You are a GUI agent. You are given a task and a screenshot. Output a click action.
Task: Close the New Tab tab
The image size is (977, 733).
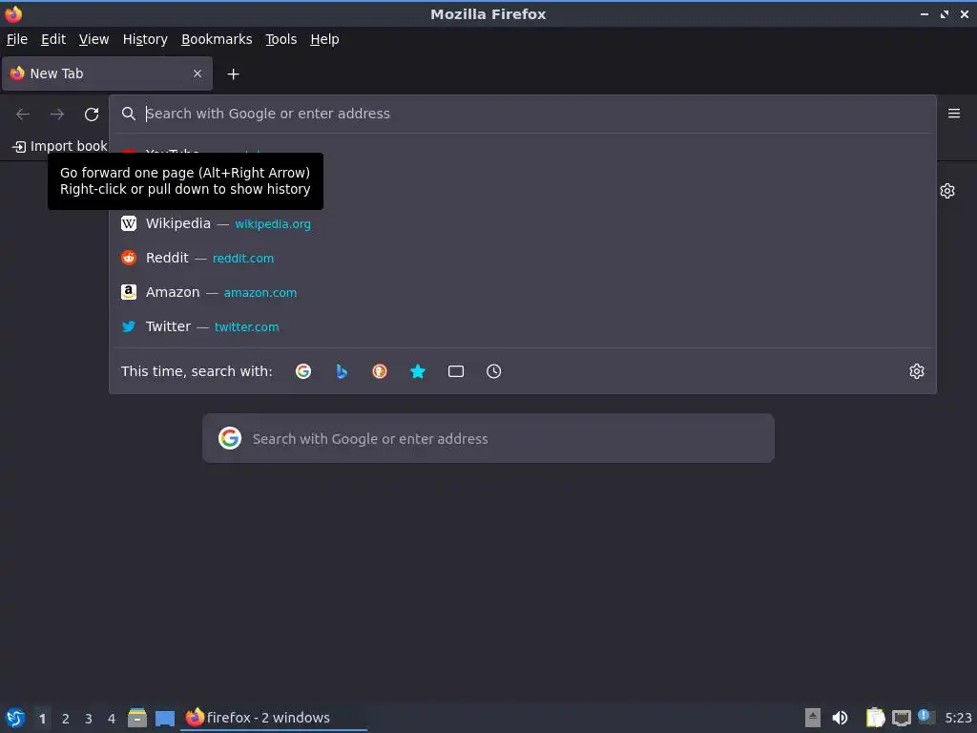click(197, 73)
